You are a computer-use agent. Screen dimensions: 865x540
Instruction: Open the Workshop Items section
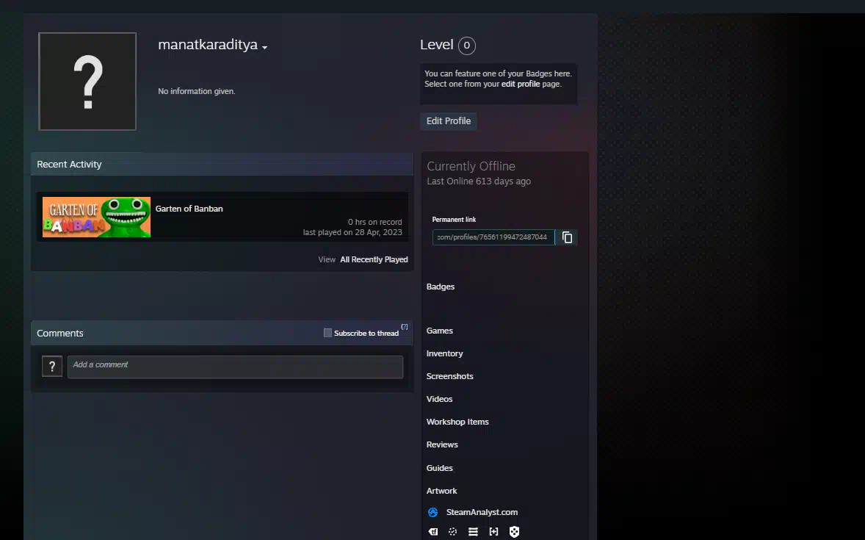[457, 422]
